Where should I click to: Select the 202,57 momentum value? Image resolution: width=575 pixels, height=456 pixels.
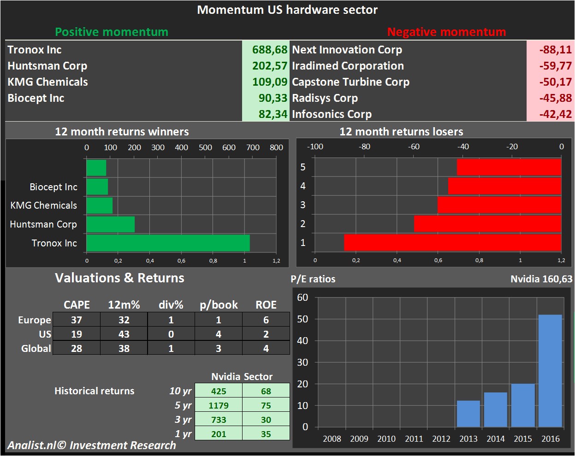click(x=270, y=66)
